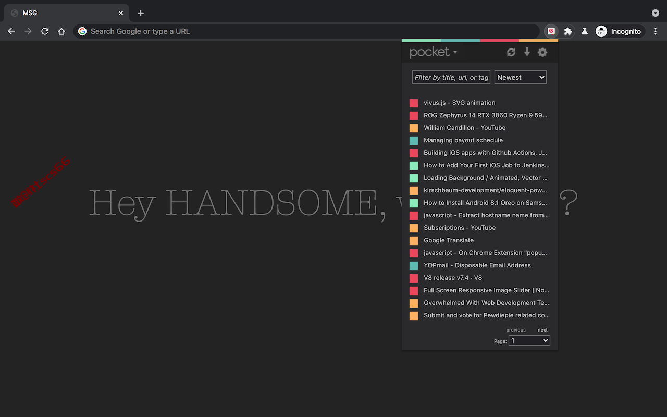Expand the Newest sort dropdown
Viewport: 667px width, 417px height.
pos(521,77)
